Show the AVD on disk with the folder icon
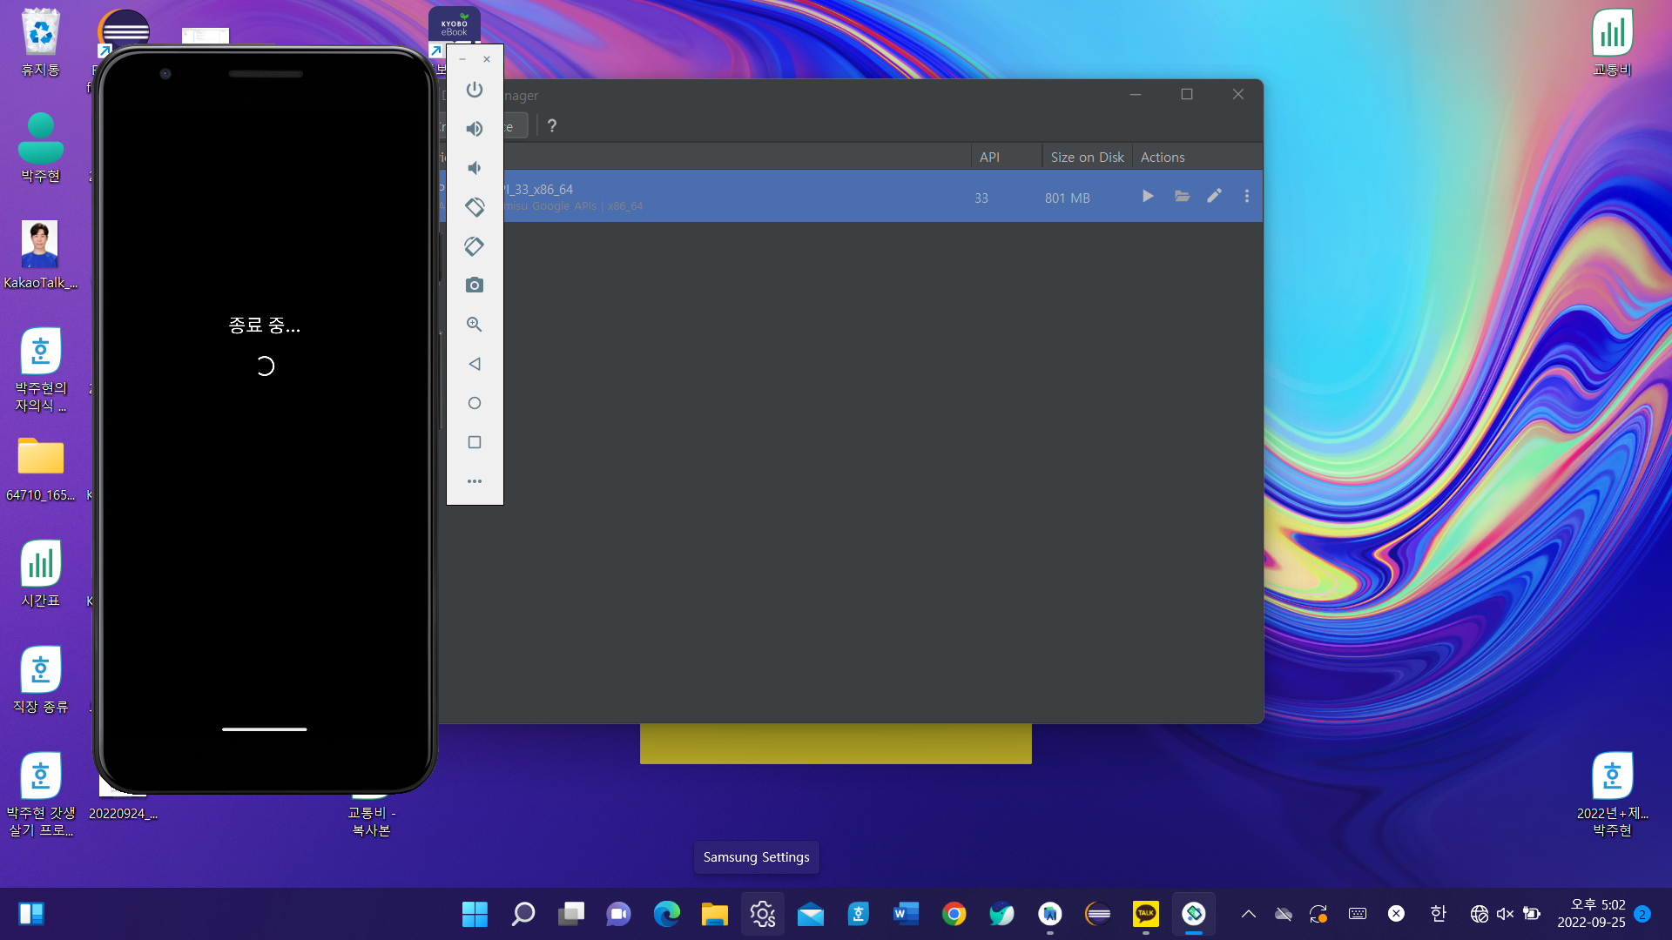Screen dimensions: 1672x940 (x=1182, y=197)
